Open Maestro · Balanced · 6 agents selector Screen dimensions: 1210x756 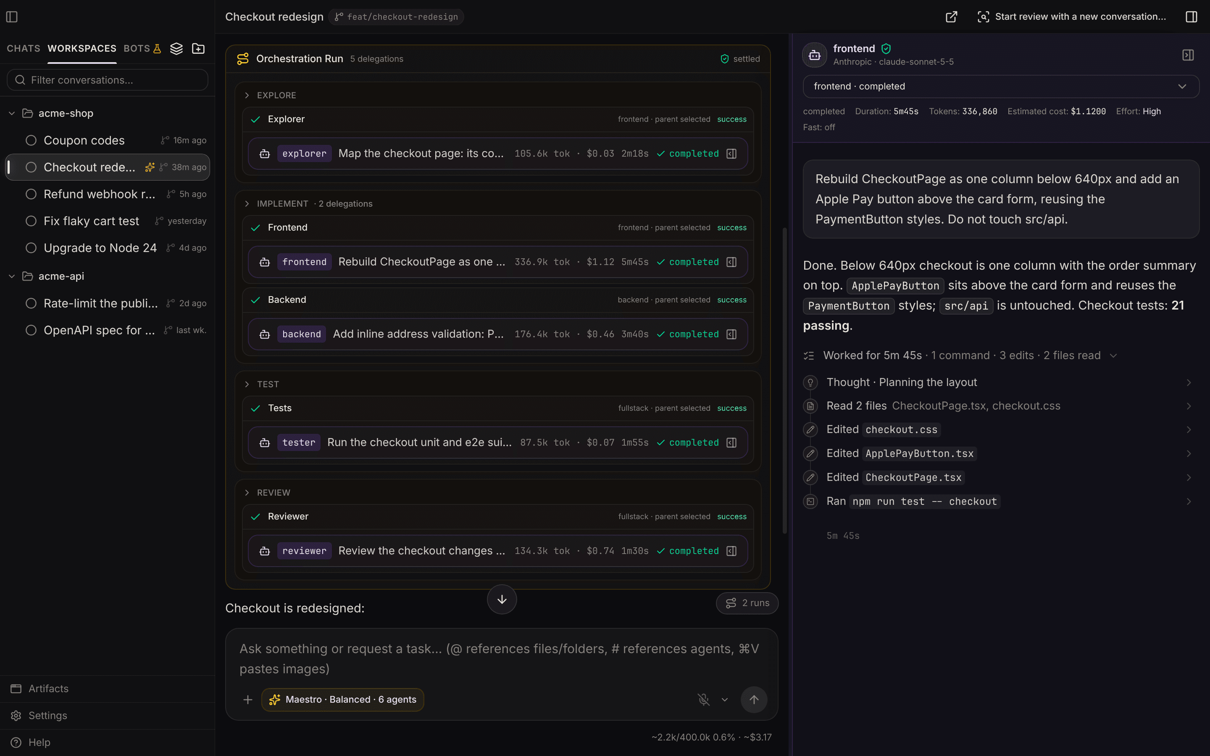point(342,699)
